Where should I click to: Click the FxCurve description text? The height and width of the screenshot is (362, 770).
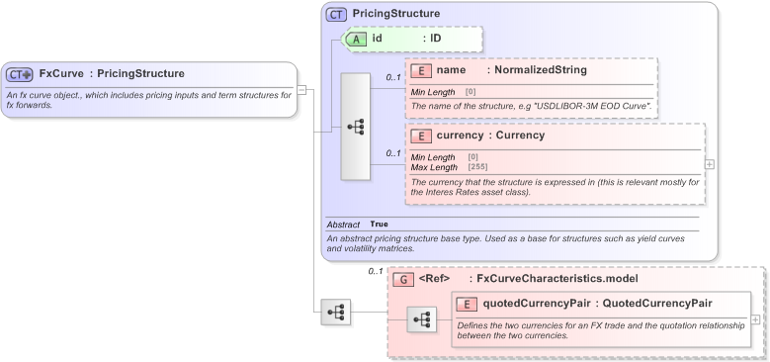click(x=149, y=100)
